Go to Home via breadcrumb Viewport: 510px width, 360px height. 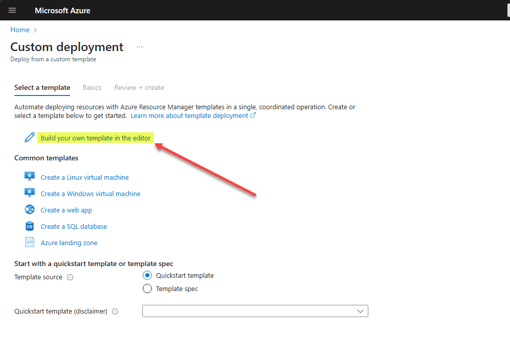pos(20,30)
